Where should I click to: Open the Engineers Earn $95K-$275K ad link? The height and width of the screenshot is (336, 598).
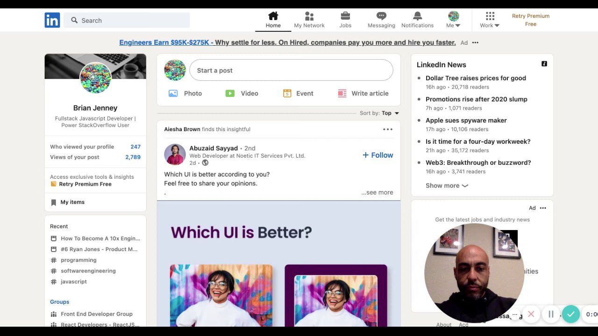pyautogui.click(x=287, y=42)
